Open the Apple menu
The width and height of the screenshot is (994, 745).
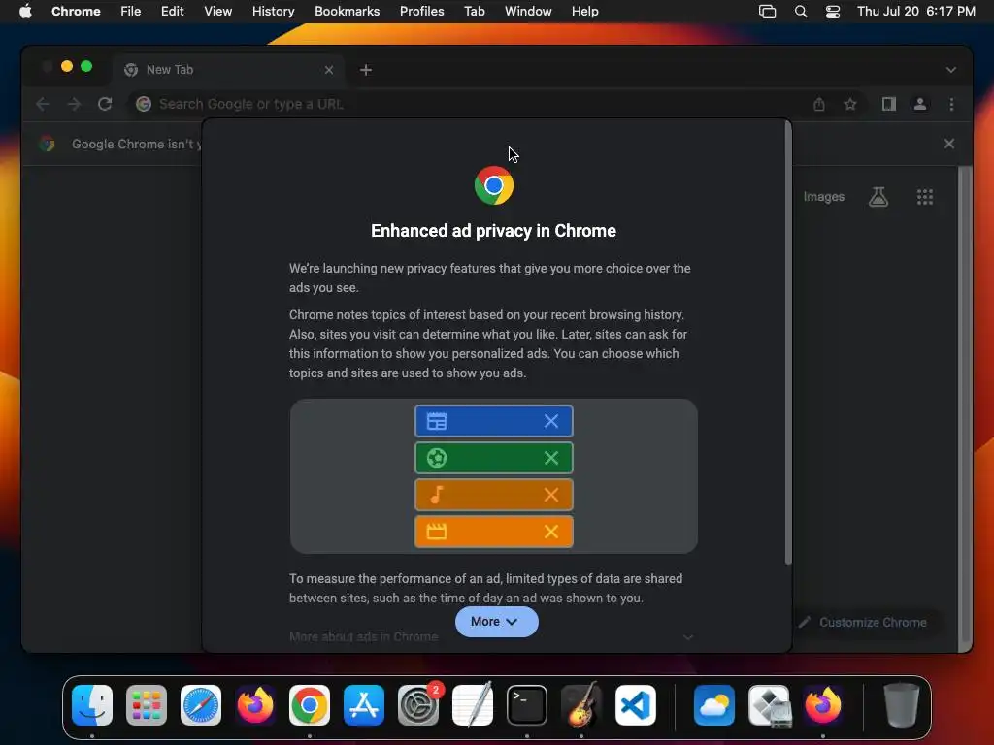click(x=25, y=11)
